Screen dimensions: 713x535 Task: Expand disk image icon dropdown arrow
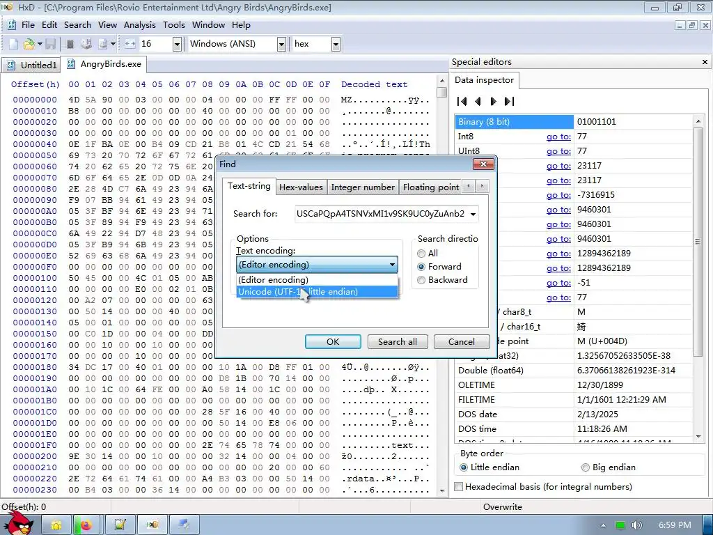(113, 44)
